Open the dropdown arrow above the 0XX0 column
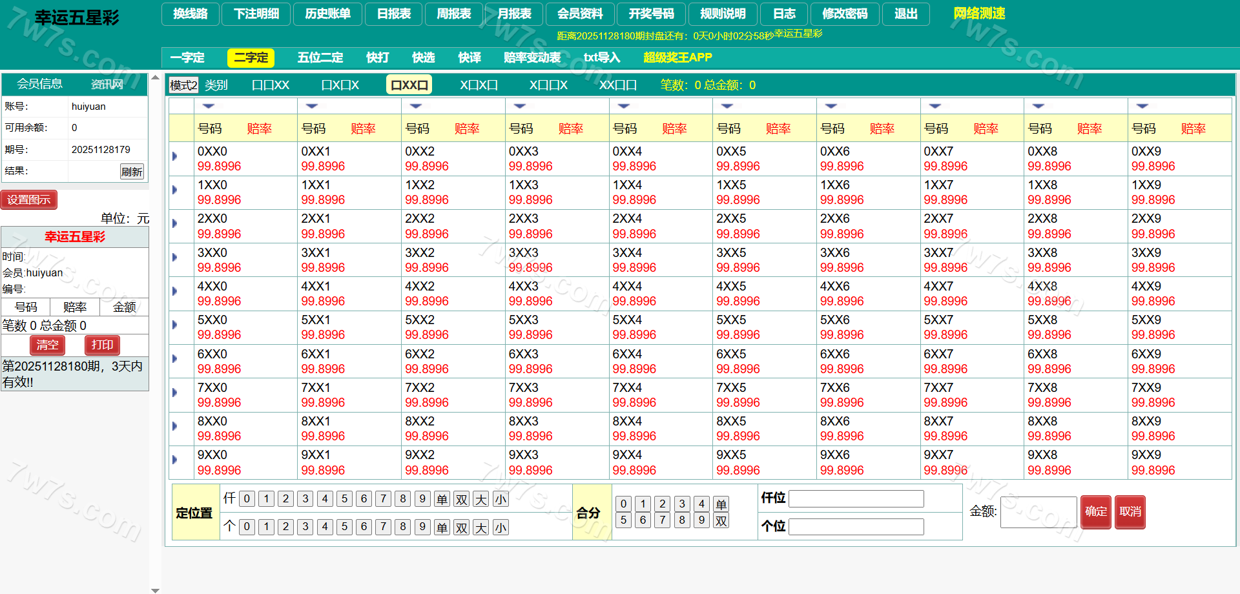This screenshot has height=594, width=1240. pyautogui.click(x=209, y=106)
